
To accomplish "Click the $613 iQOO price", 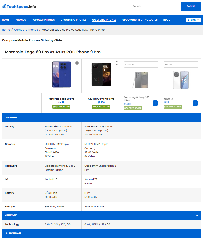I will click(166, 103).
